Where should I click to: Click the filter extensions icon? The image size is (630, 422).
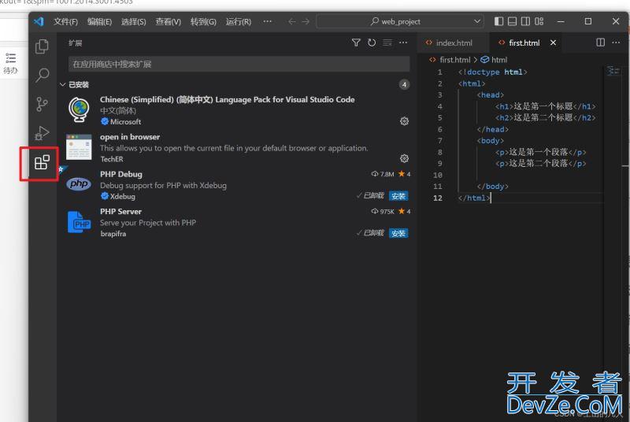pos(356,43)
